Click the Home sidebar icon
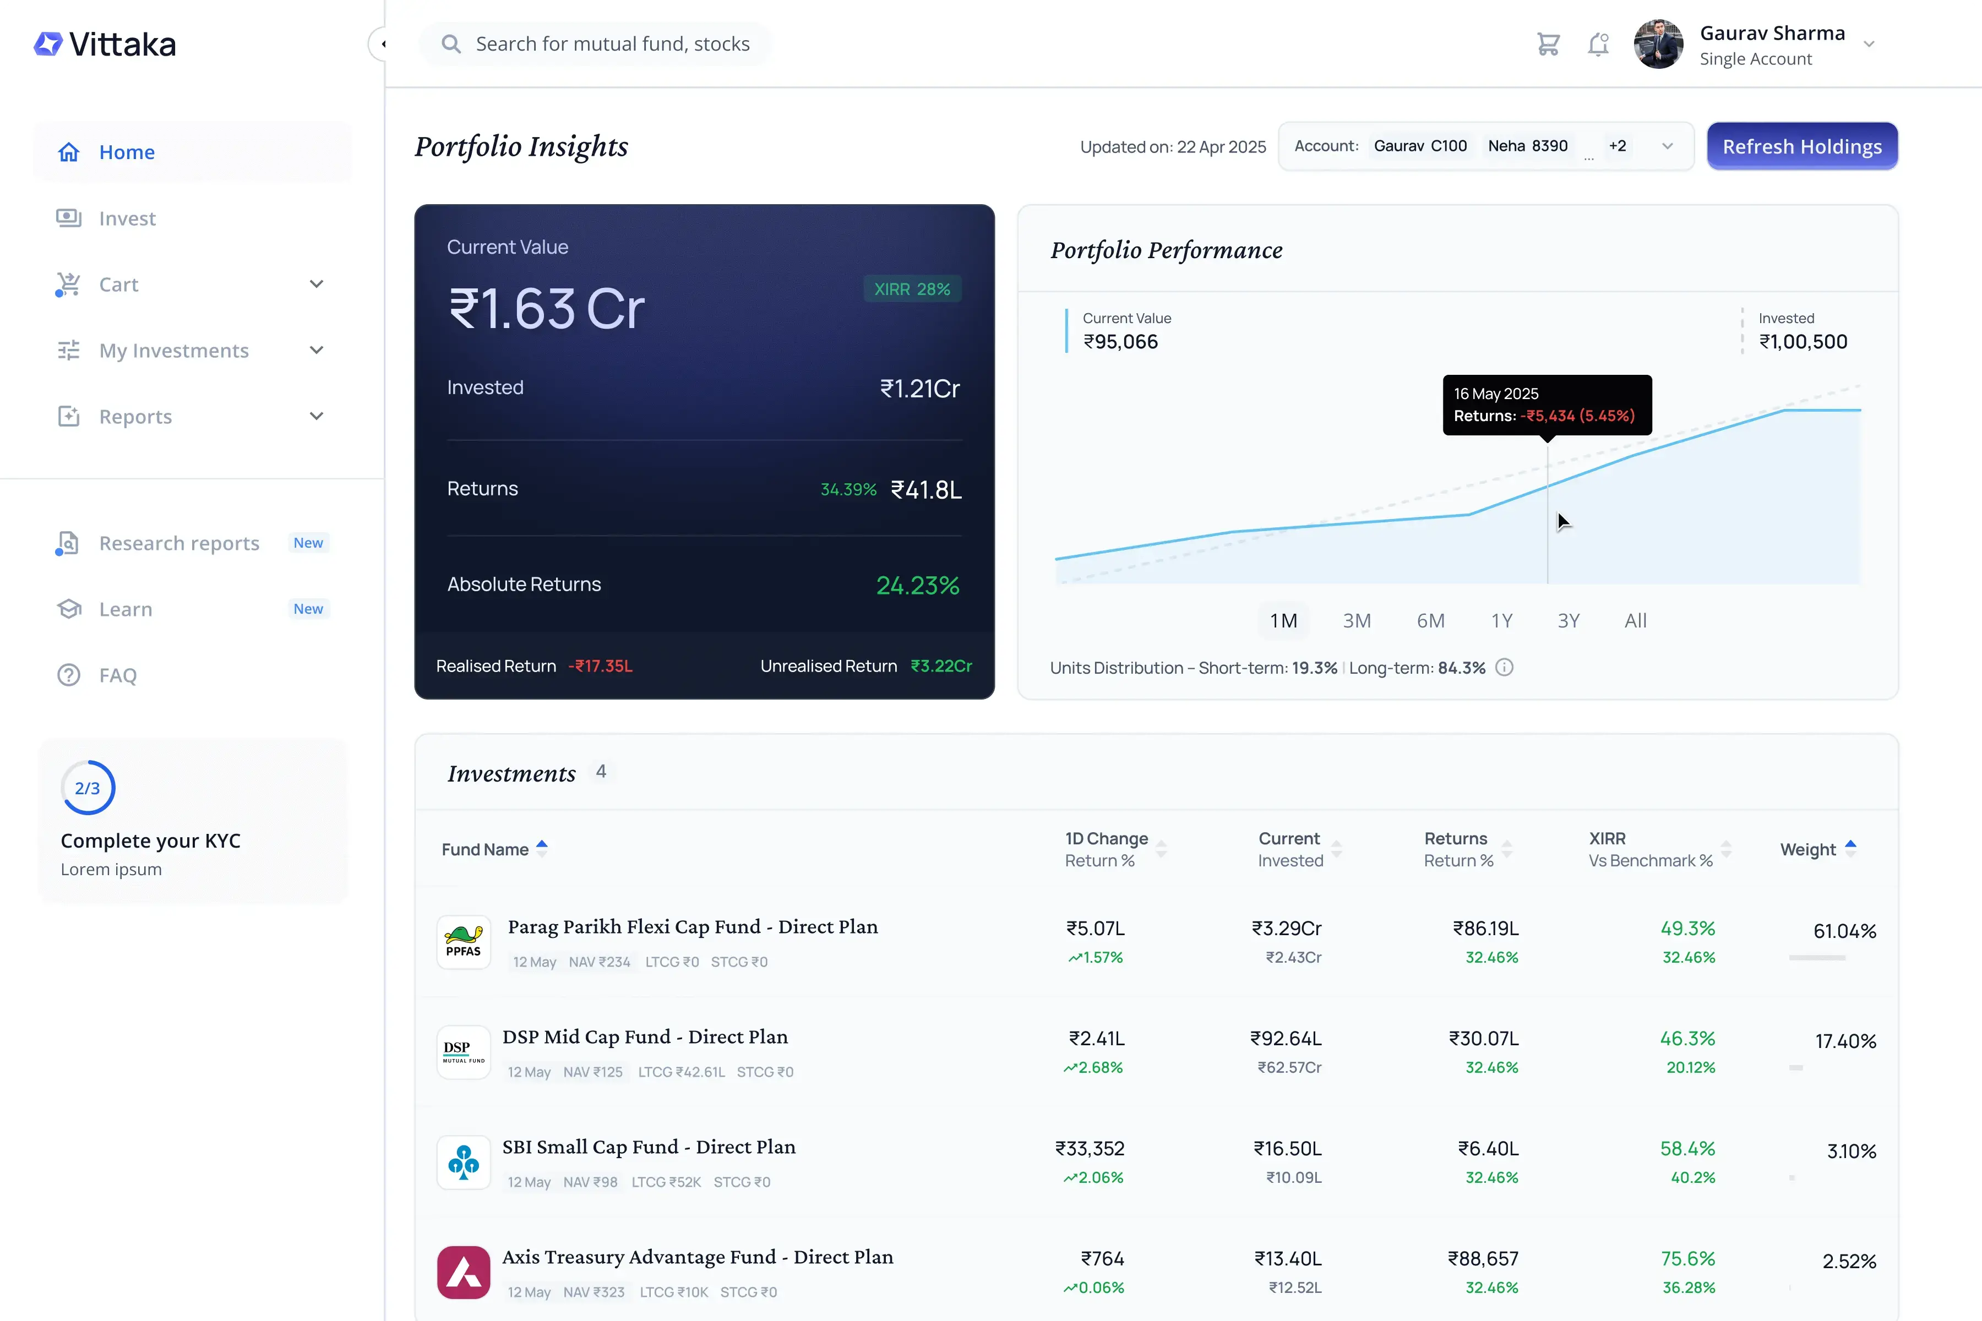 (69, 152)
